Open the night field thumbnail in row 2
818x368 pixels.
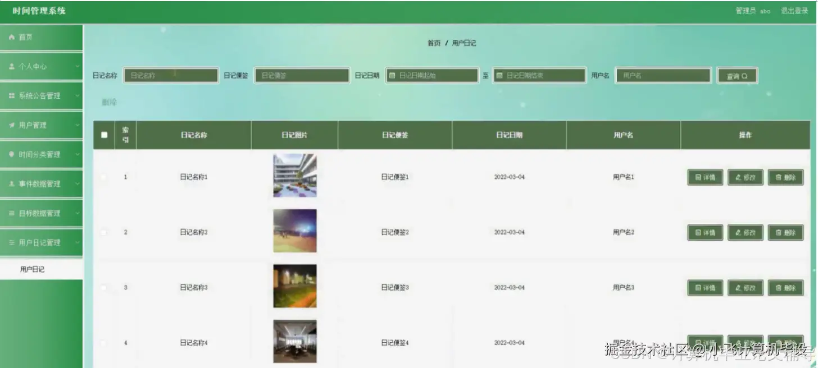(x=295, y=231)
